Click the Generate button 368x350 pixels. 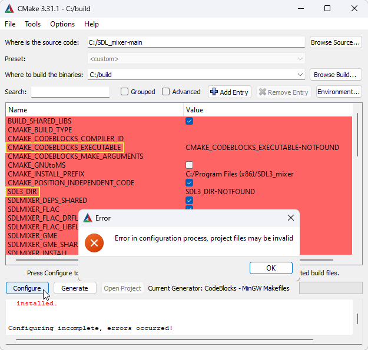[75, 288]
